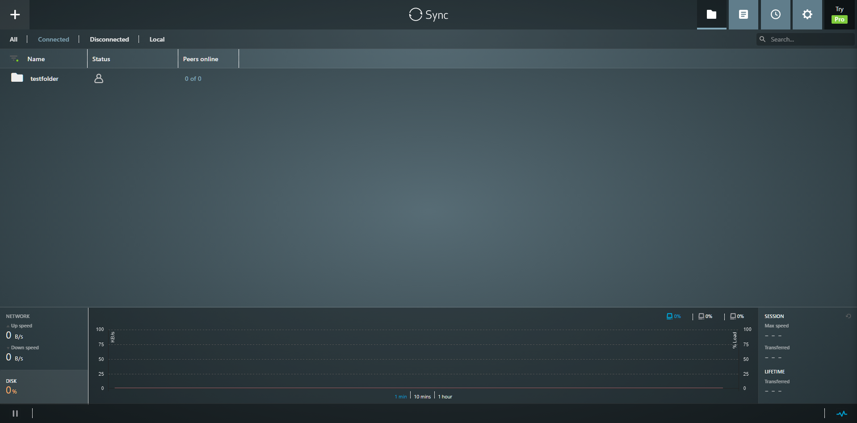Open the Folders view icon
Screen dimensions: 857x423
(711, 15)
